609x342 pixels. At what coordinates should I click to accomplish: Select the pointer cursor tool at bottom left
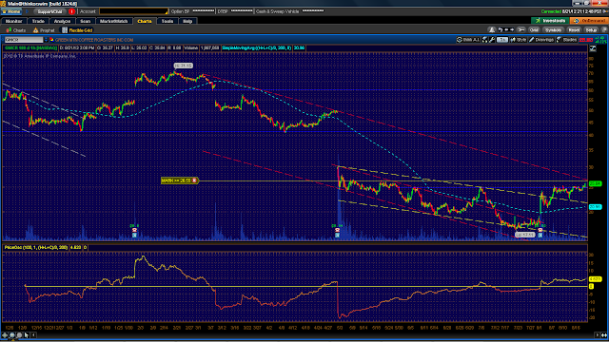click(27, 335)
